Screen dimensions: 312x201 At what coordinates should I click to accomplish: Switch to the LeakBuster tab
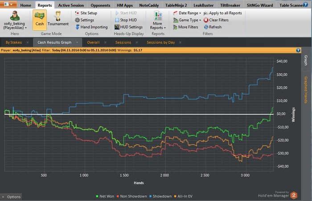pyautogui.click(x=204, y=5)
